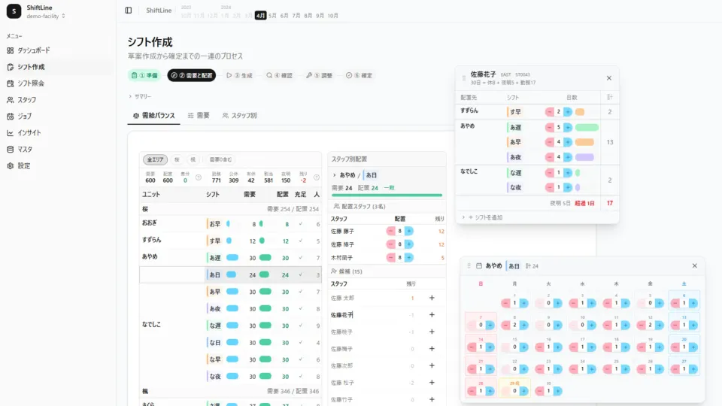Open 設定 settings page
The height and width of the screenshot is (406, 722).
[x=24, y=165]
